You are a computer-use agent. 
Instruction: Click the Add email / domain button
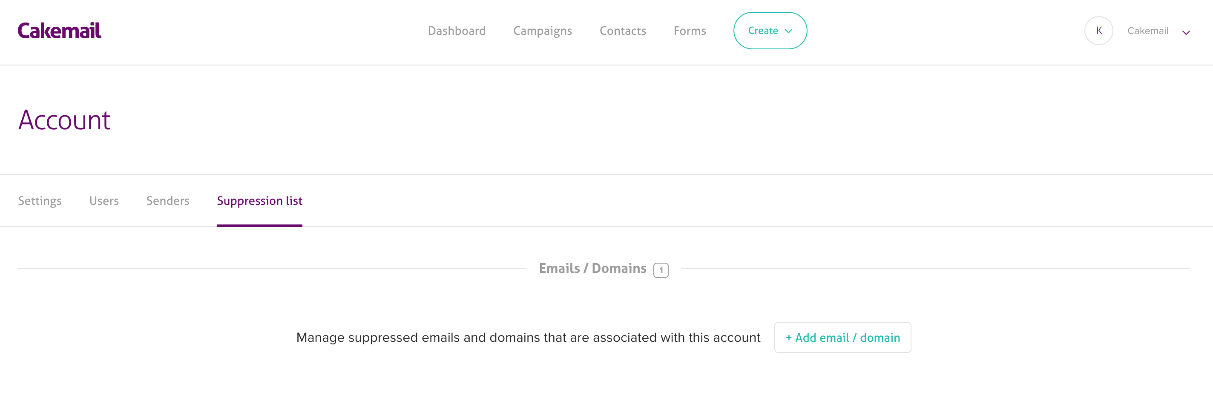point(842,338)
